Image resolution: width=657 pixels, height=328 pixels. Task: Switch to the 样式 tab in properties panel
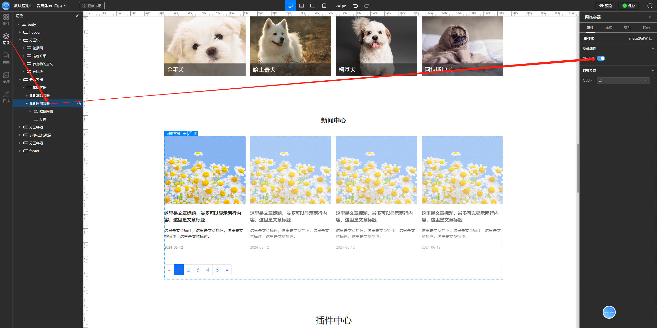(609, 27)
